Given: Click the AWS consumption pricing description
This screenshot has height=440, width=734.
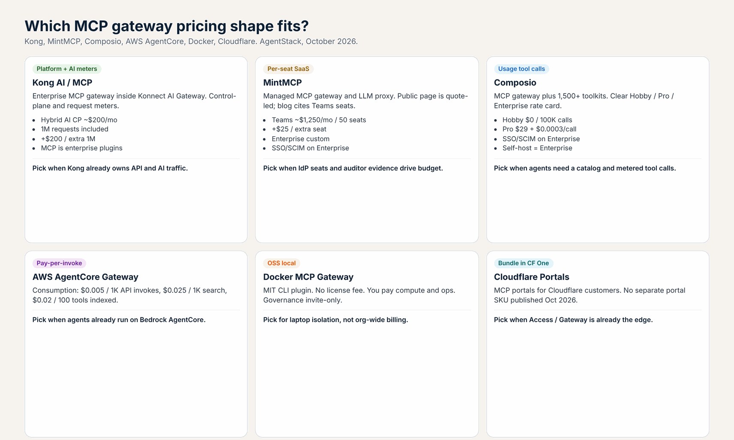Looking at the screenshot, I should tap(129, 295).
